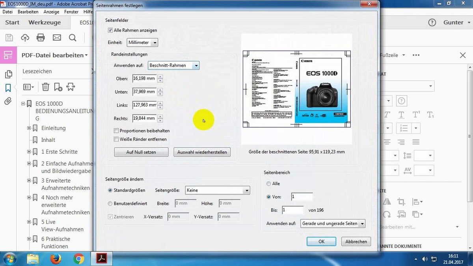Rotate the object using rotate icon
The width and height of the screenshot is (473, 266).
pos(387,214)
